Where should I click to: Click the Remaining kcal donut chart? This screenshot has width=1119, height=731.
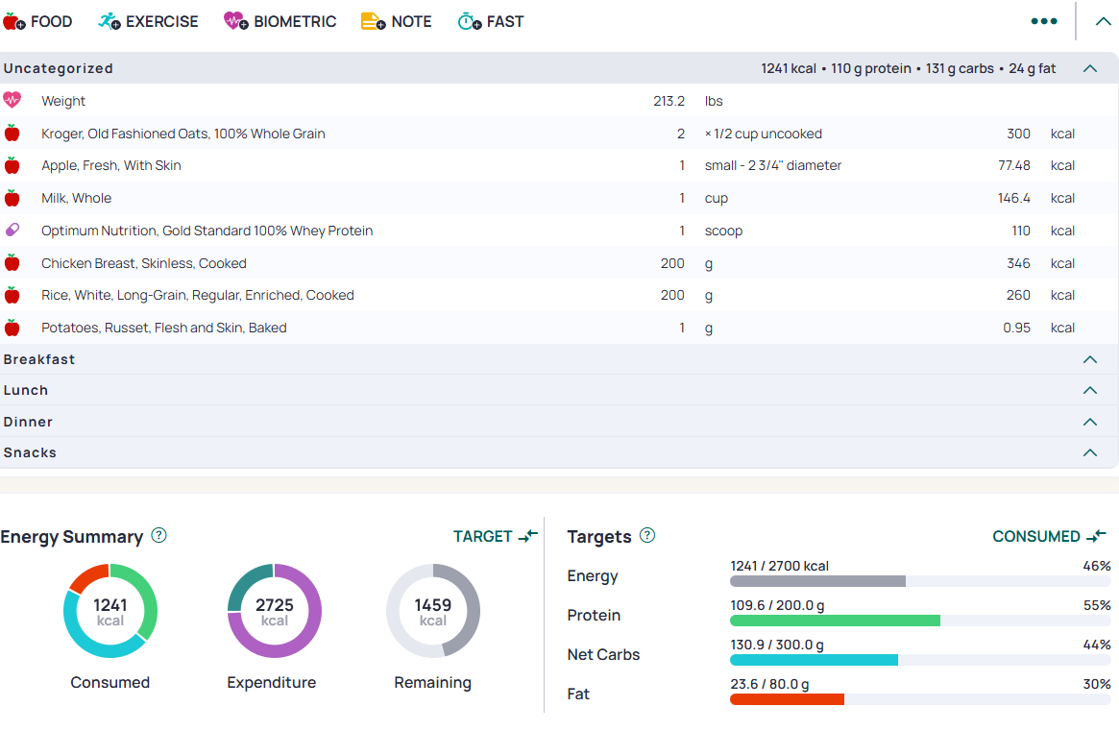(x=432, y=611)
